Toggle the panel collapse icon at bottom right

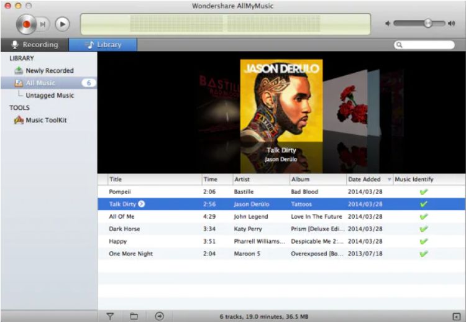tap(456, 316)
